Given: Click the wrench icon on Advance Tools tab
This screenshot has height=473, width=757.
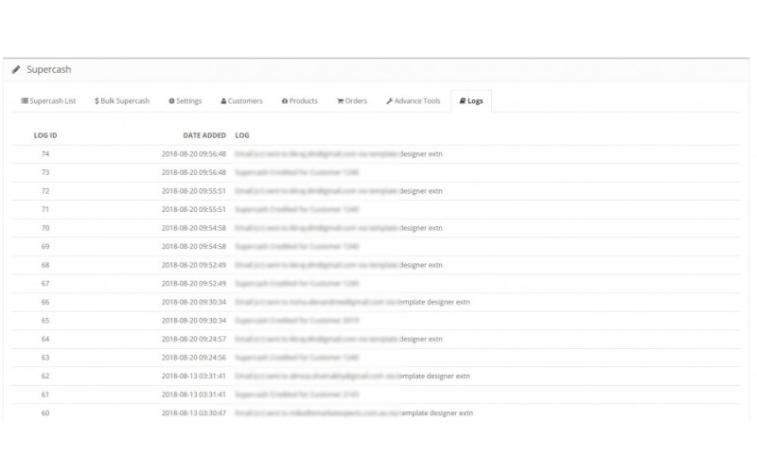Looking at the screenshot, I should (390, 101).
